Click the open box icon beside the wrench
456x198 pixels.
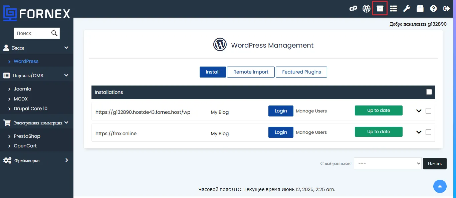(x=420, y=9)
